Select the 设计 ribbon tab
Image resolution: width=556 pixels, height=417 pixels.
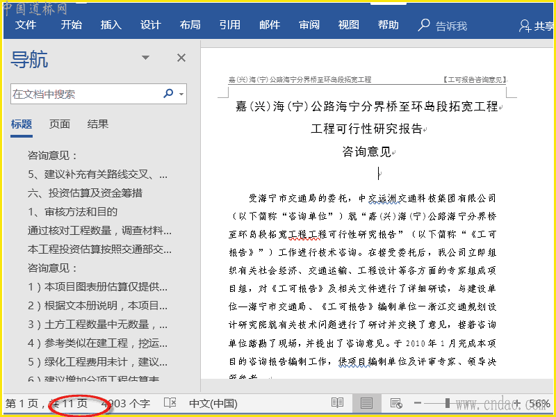(150, 25)
